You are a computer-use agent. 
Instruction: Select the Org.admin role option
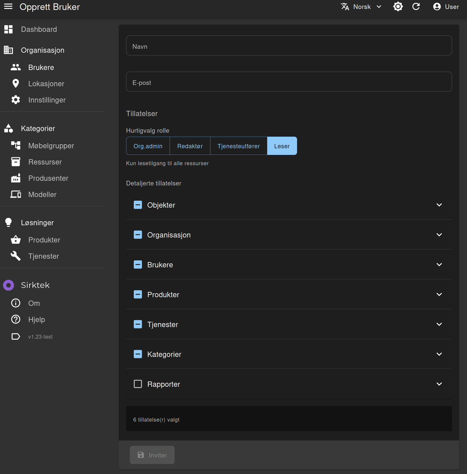148,146
